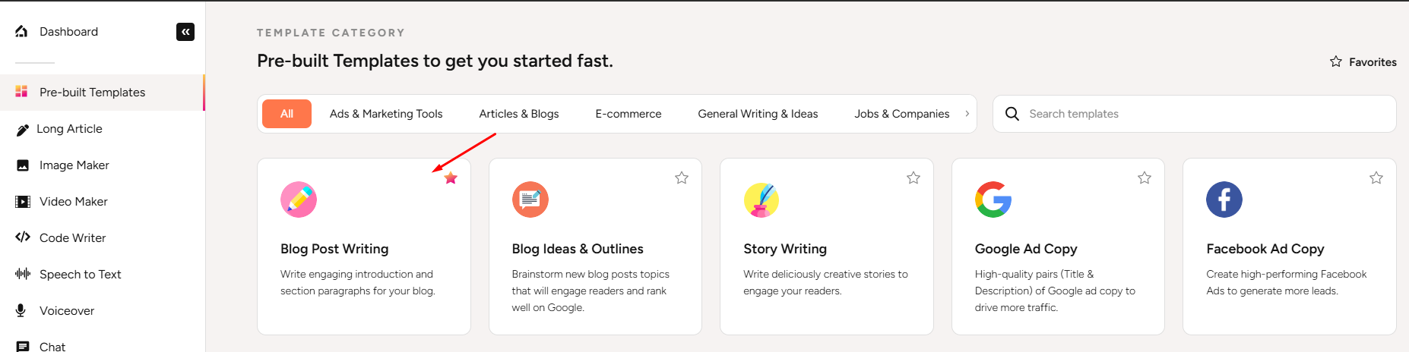Collapse the sidebar with double-chevron button
The height and width of the screenshot is (352, 1409).
point(185,32)
